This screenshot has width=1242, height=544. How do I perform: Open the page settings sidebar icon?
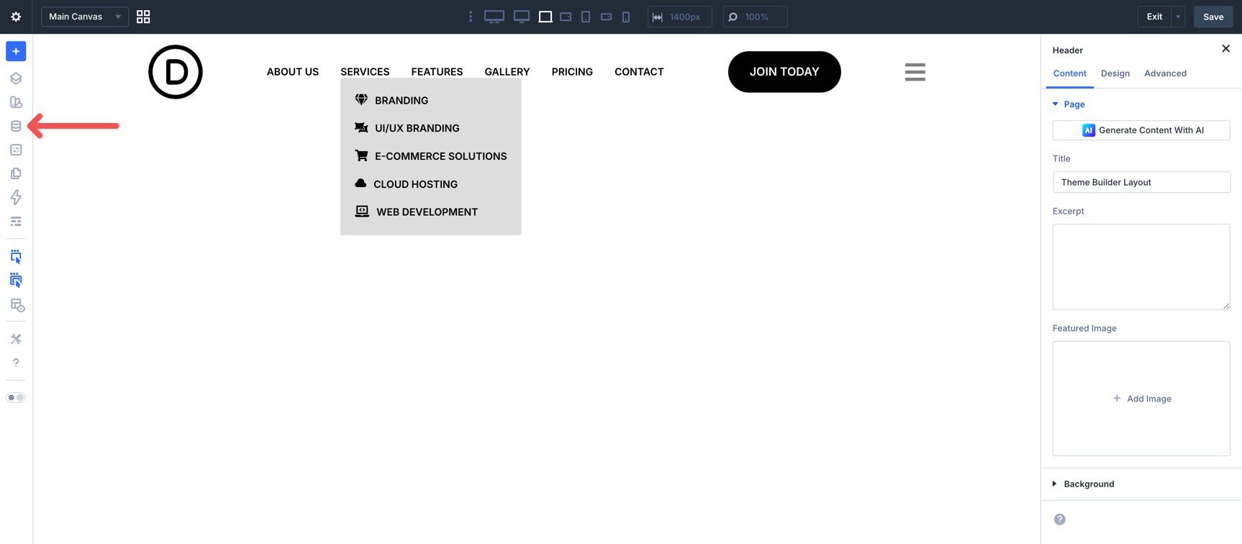[x=16, y=150]
